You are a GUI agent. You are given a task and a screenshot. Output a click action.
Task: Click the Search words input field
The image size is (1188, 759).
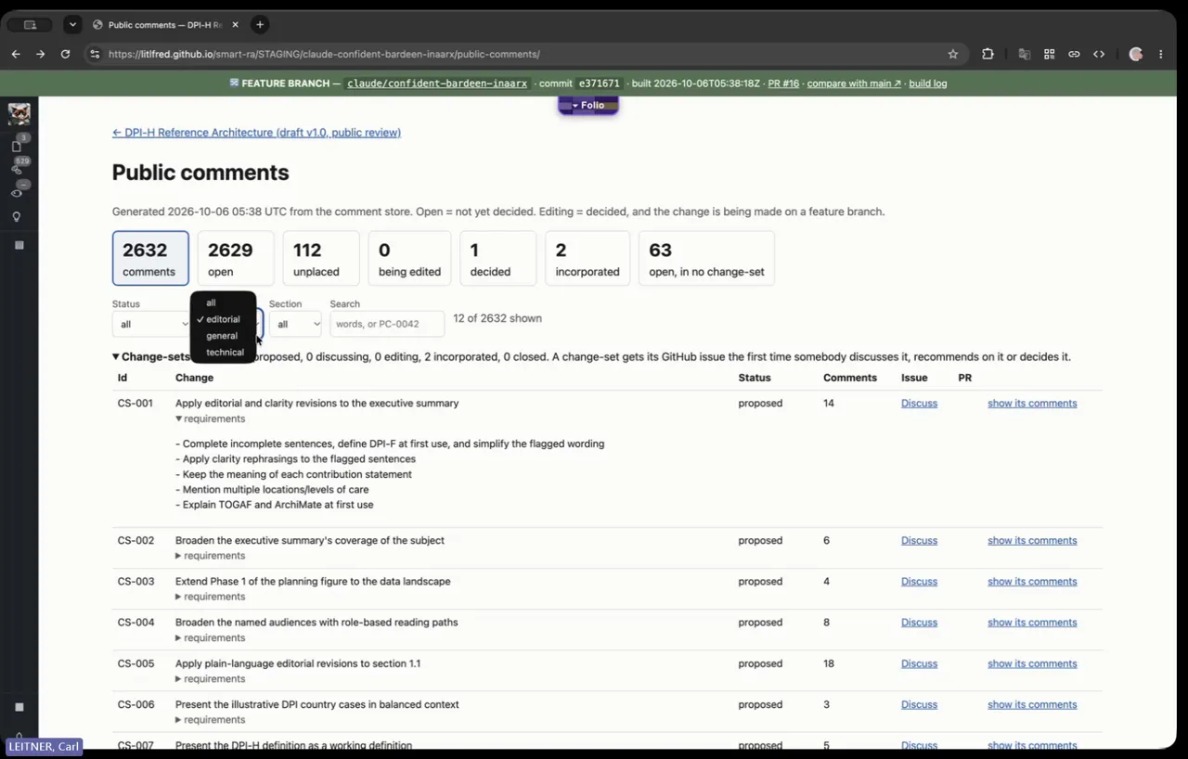click(387, 324)
